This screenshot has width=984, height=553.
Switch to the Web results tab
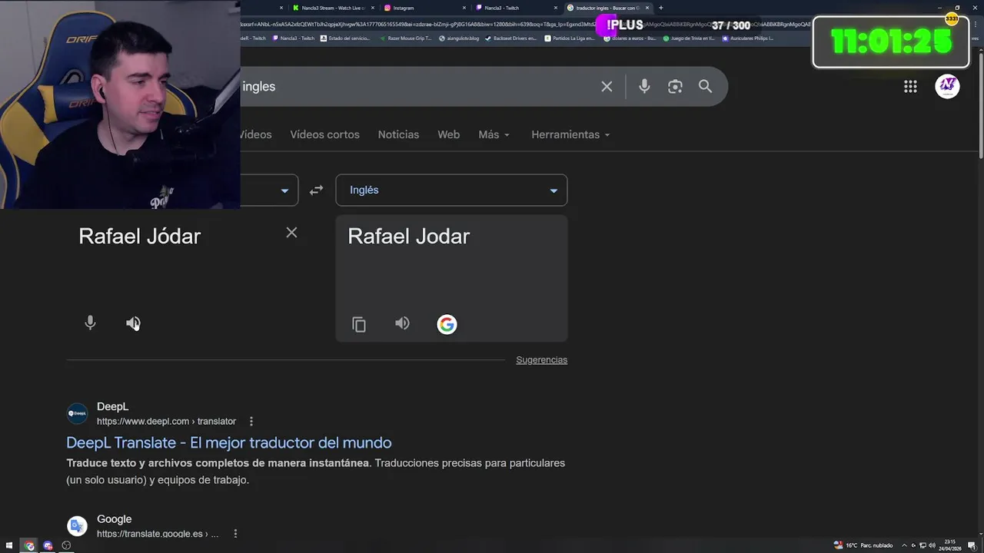point(448,134)
